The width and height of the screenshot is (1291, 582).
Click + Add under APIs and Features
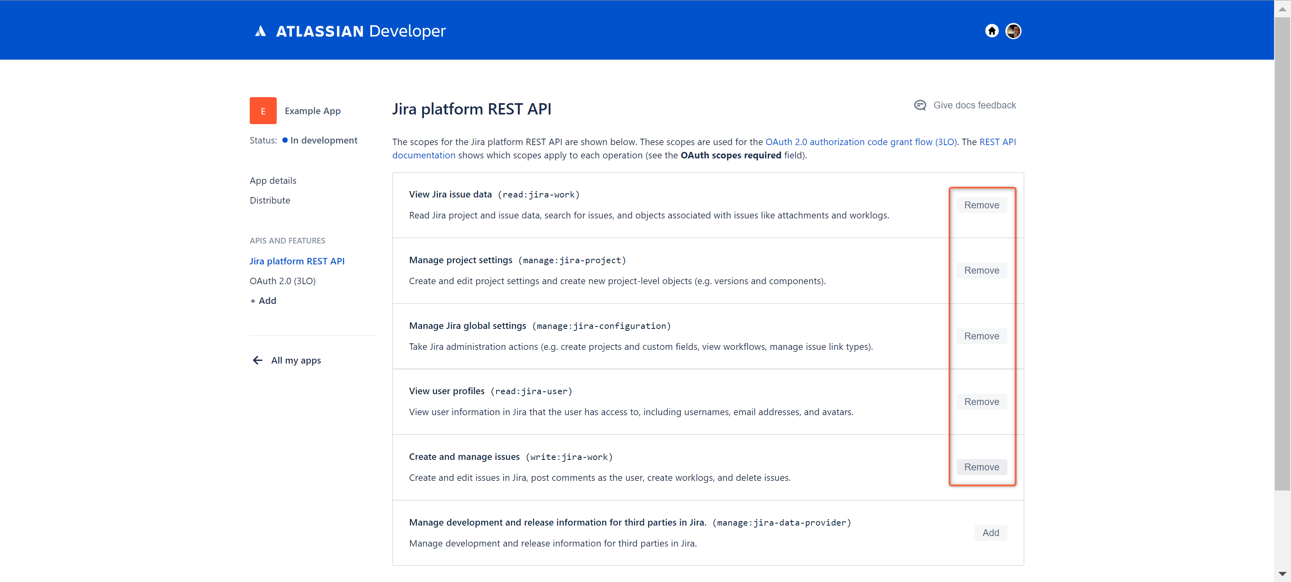pyautogui.click(x=263, y=301)
